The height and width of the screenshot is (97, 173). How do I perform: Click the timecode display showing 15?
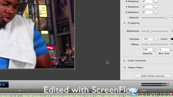[x=4, y=85]
